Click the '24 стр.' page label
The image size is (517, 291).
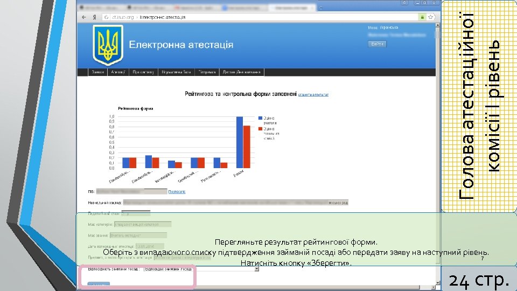point(479,280)
